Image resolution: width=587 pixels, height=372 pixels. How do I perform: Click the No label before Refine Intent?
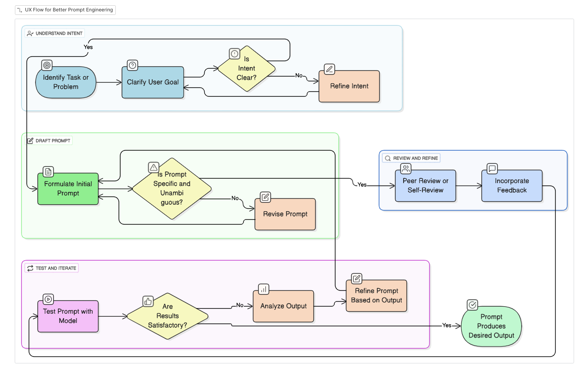pos(299,75)
